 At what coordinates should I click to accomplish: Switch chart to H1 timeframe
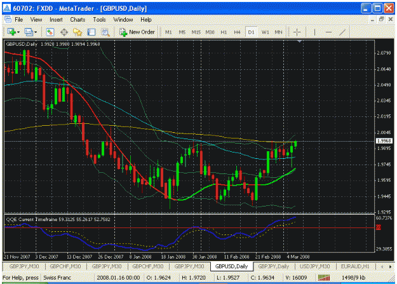click(224, 32)
